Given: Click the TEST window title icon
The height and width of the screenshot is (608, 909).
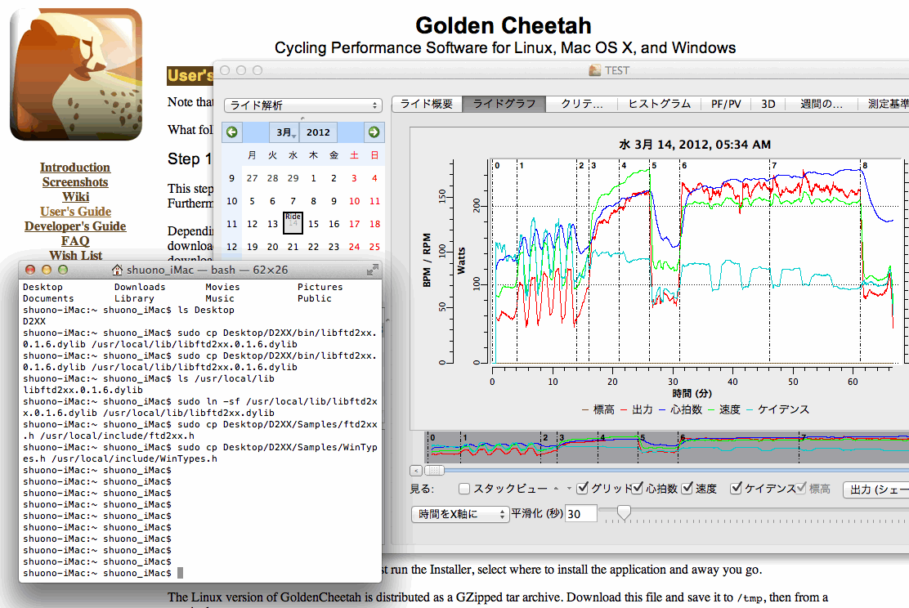Looking at the screenshot, I should click(595, 70).
